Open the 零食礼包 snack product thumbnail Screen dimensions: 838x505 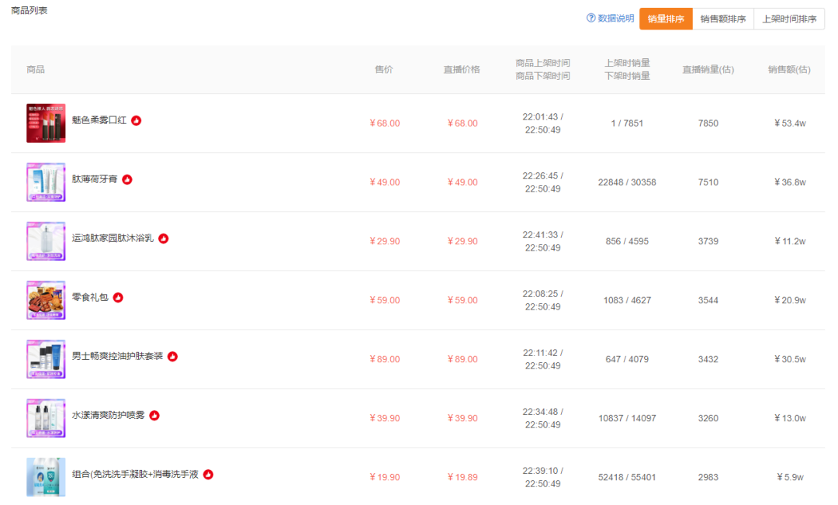(x=46, y=300)
